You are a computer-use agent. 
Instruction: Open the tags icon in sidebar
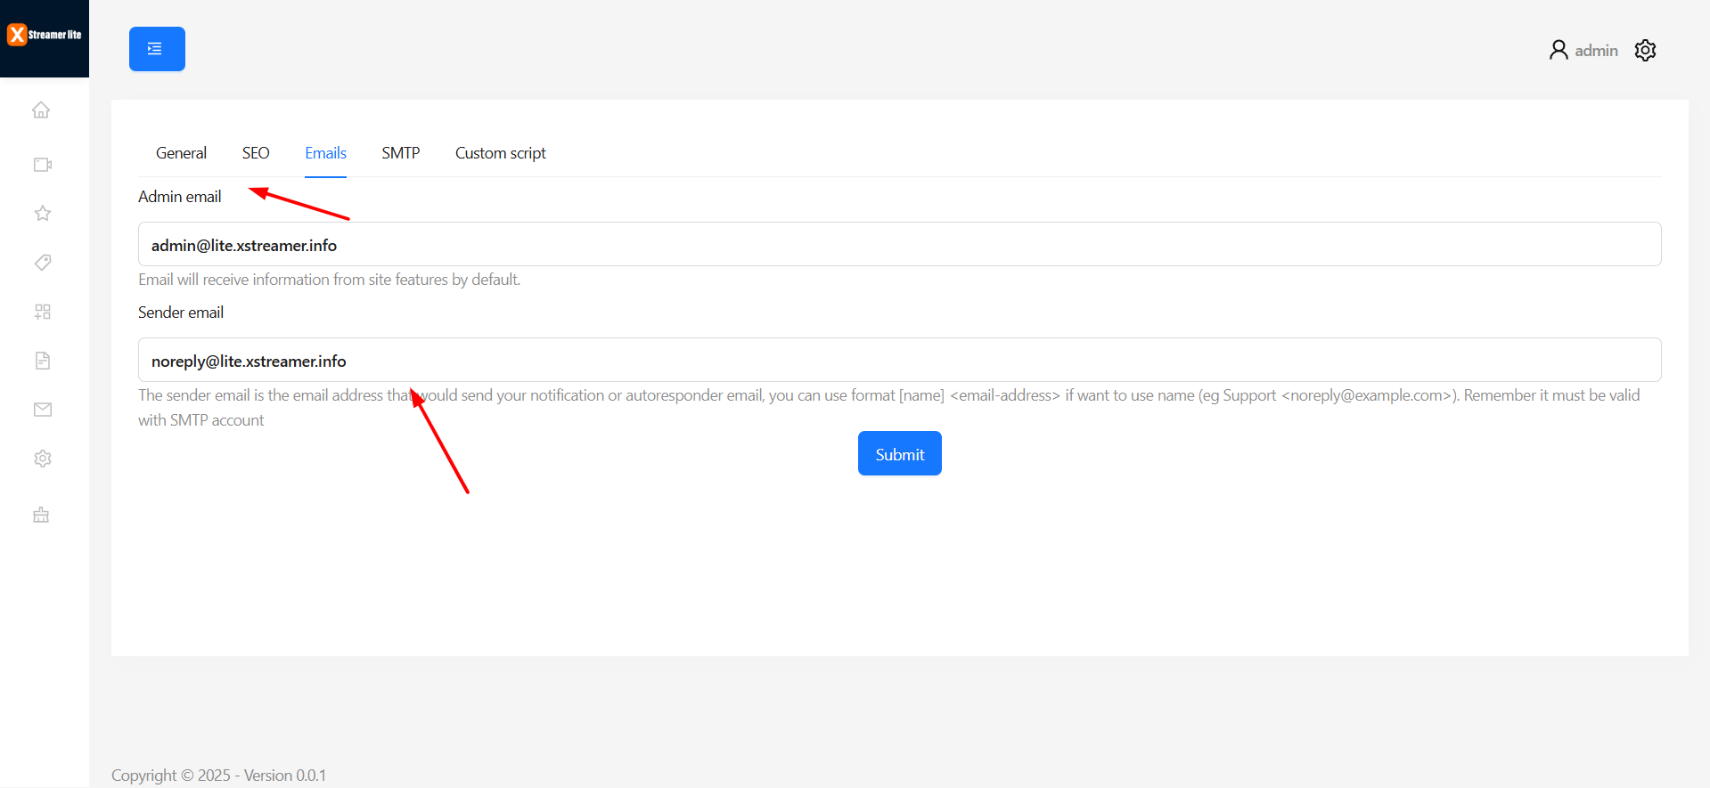pyautogui.click(x=43, y=262)
